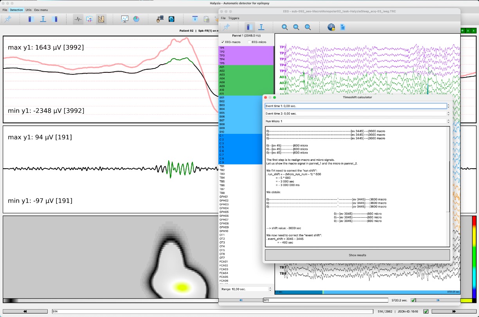Click the zoom out magnifier icon
Image resolution: width=479 pixels, height=317 pixels.
[x=296, y=27]
